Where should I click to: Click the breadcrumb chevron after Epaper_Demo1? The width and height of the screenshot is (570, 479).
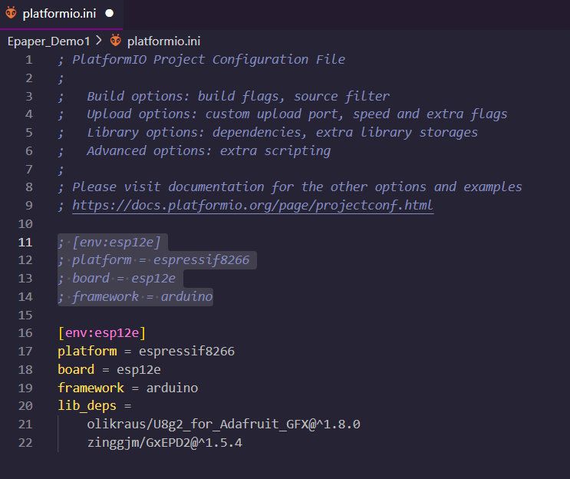pyautogui.click(x=99, y=41)
